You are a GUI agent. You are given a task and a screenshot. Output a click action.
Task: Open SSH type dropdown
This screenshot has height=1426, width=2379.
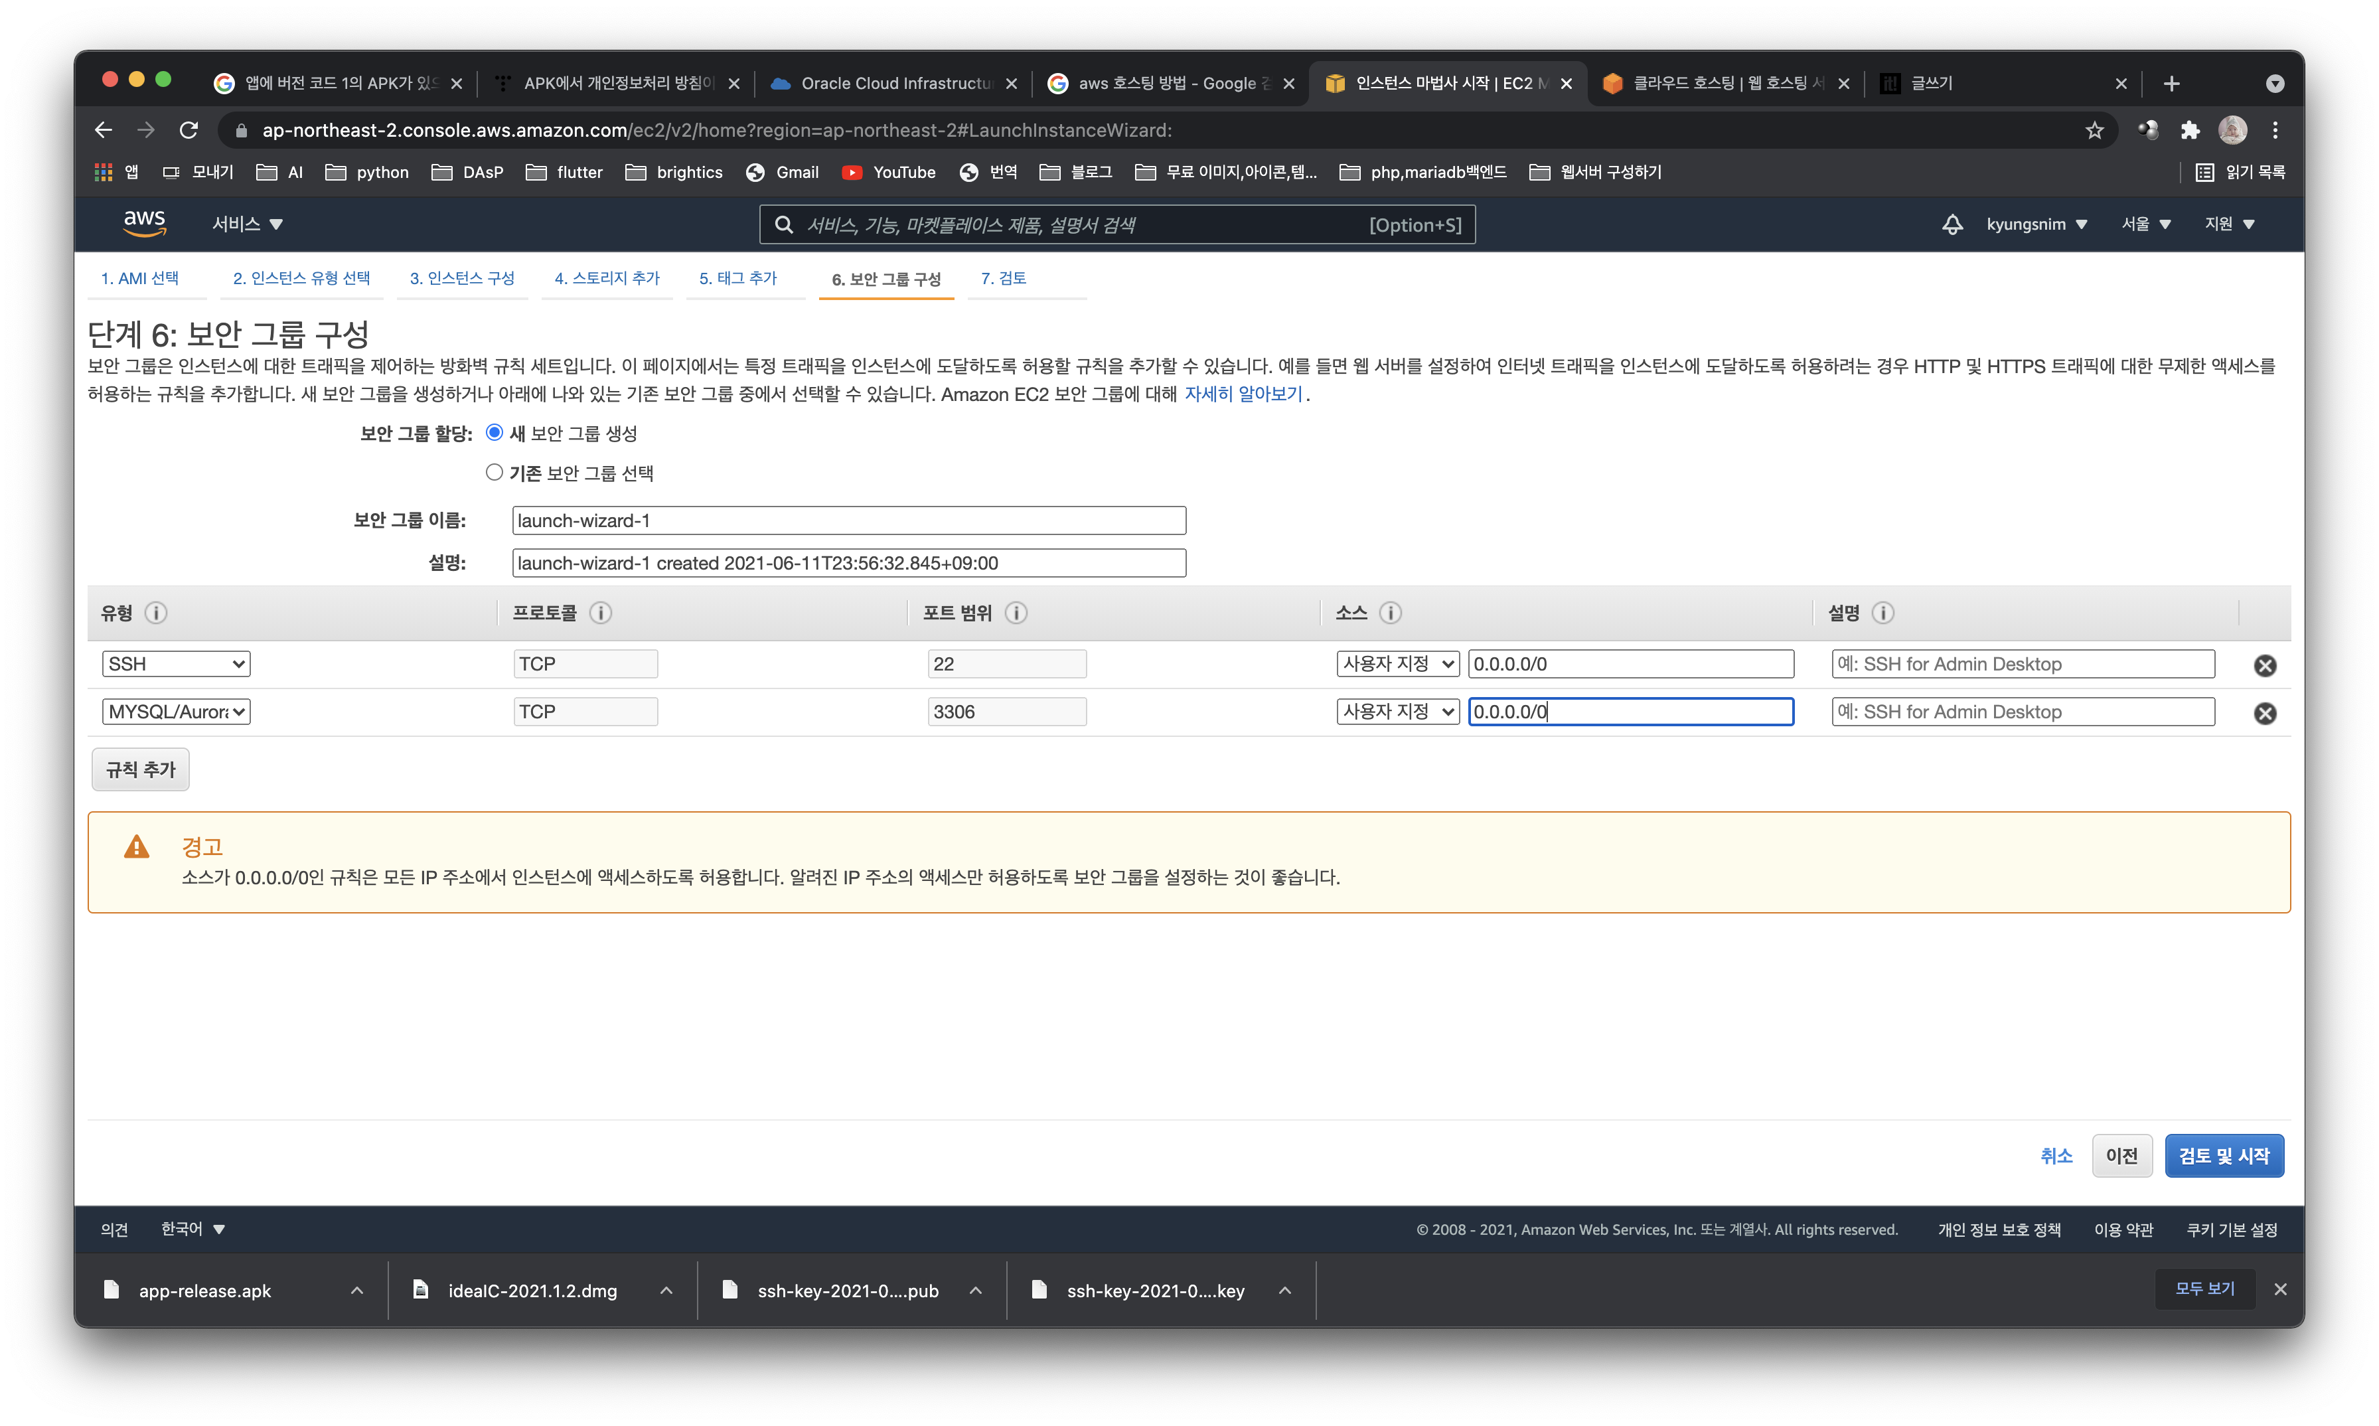[176, 664]
